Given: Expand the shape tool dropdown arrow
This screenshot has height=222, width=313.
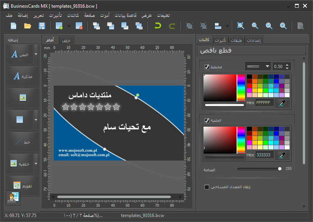Looking at the screenshot, I should (x=36, y=120).
